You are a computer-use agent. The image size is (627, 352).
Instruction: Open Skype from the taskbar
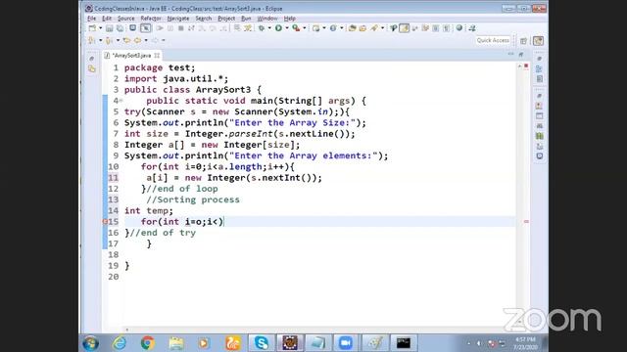coord(262,343)
